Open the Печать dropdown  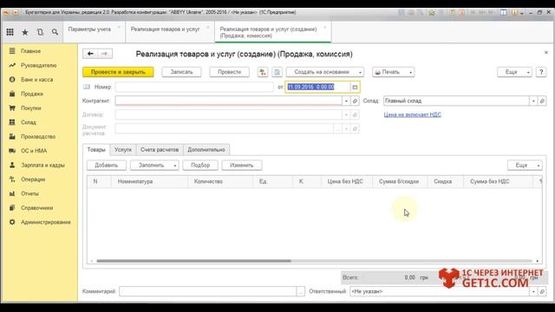[x=393, y=72]
